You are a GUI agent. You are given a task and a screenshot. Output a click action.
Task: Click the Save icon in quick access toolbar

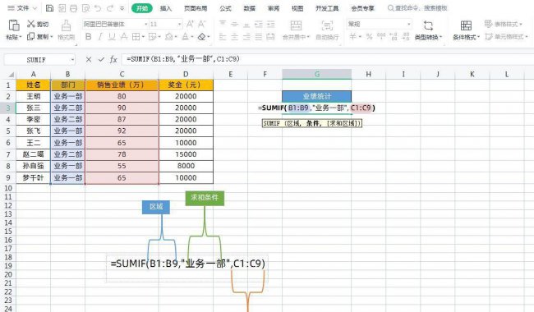tap(50, 8)
